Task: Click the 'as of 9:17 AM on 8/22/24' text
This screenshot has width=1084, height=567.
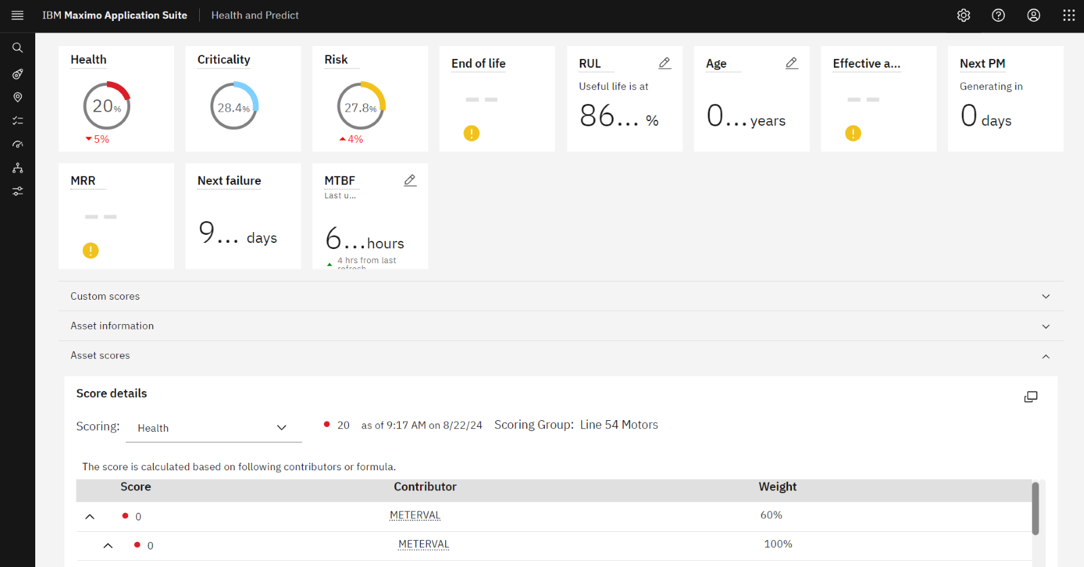Action: click(421, 425)
